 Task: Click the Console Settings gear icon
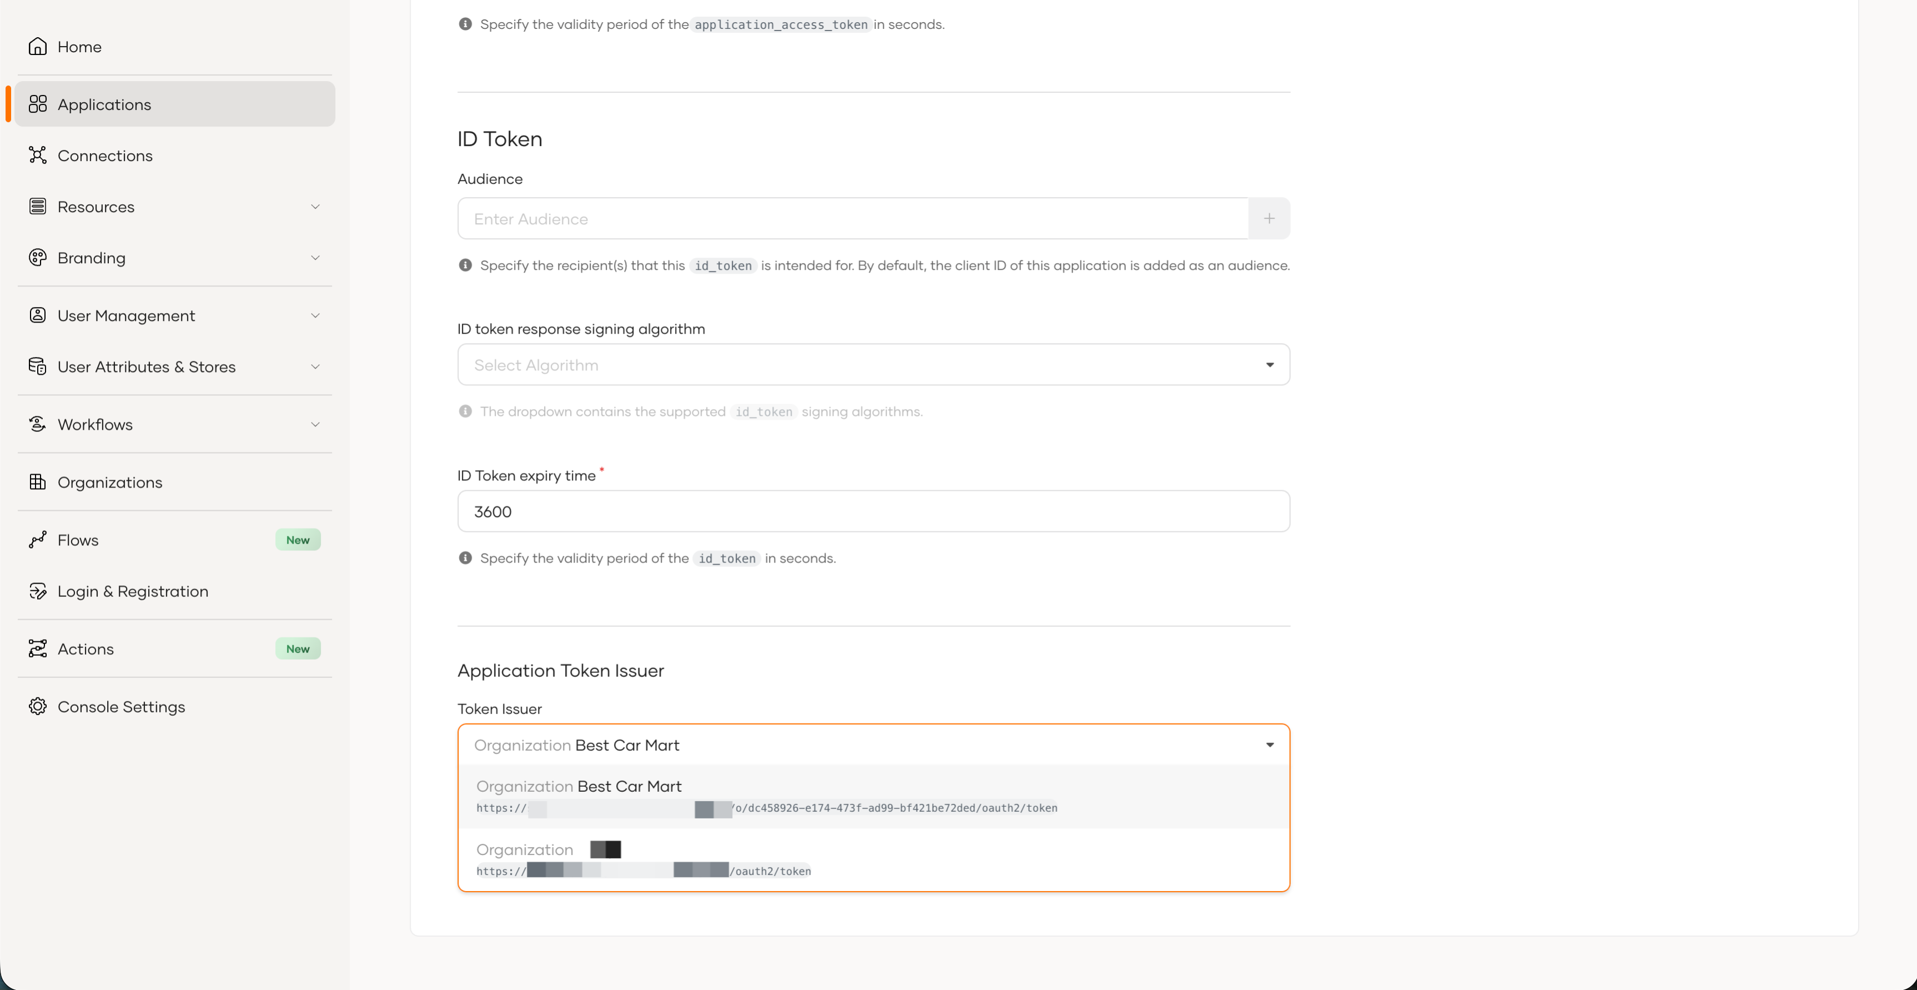click(37, 706)
